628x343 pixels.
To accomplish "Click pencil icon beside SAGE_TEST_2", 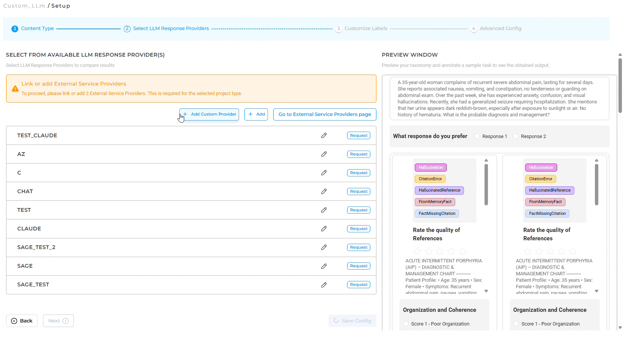I will pyautogui.click(x=324, y=247).
